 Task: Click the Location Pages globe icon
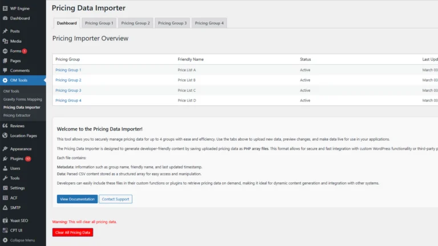tap(5, 136)
